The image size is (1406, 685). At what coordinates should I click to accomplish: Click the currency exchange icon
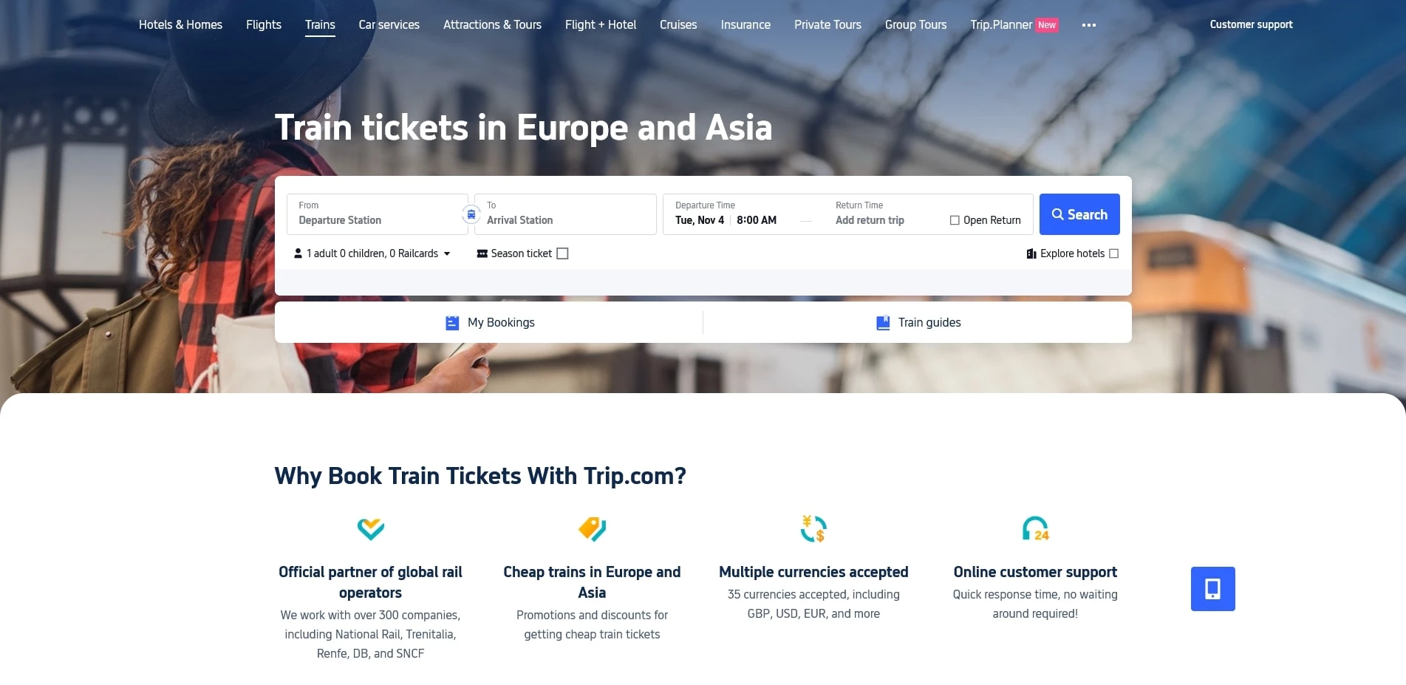tap(813, 528)
